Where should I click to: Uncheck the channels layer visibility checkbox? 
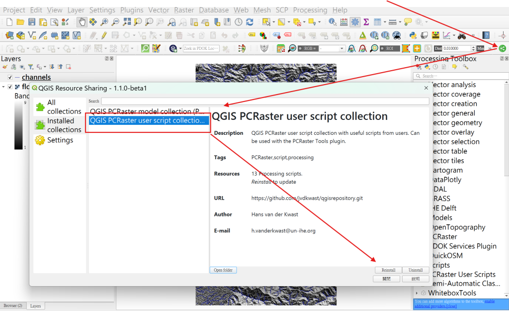pos(10,77)
